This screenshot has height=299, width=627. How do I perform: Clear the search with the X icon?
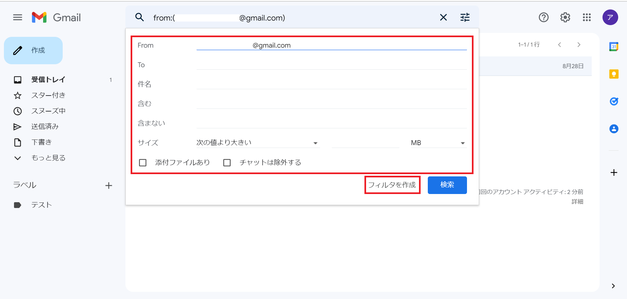pyautogui.click(x=443, y=18)
